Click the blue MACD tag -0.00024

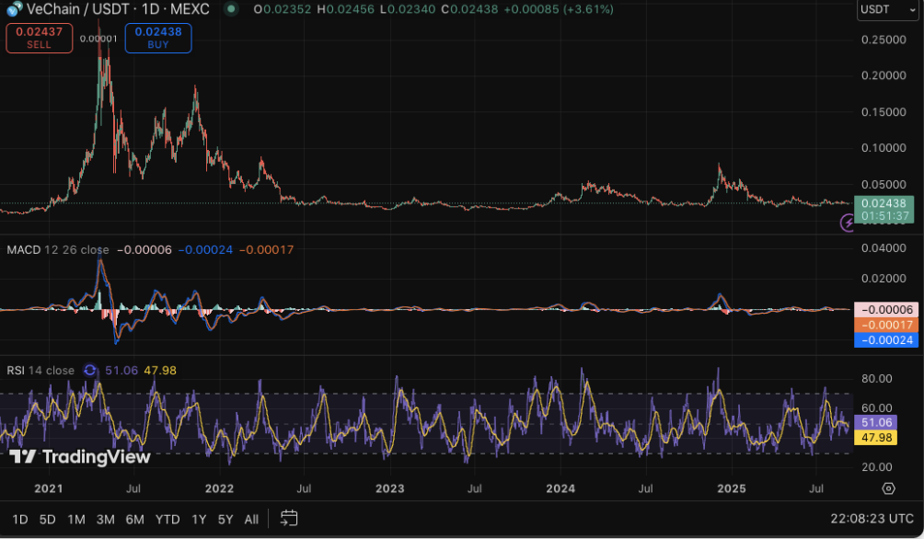(x=886, y=340)
